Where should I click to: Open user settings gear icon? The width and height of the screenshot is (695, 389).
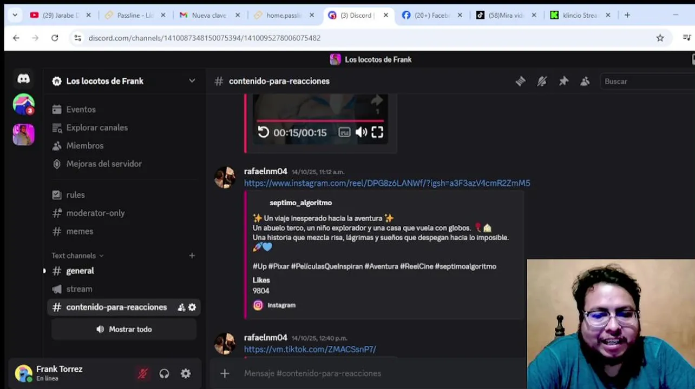[x=186, y=373]
